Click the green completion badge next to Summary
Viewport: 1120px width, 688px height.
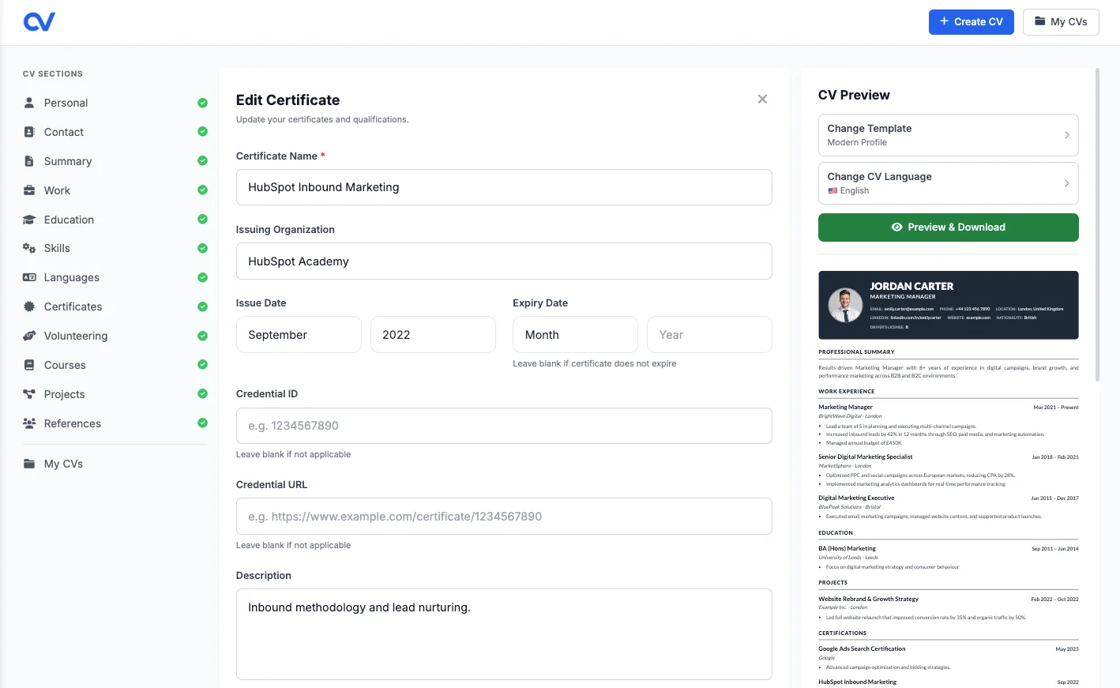pyautogui.click(x=202, y=160)
